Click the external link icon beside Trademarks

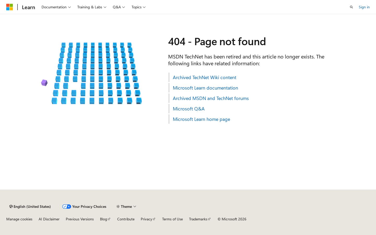point(209,219)
